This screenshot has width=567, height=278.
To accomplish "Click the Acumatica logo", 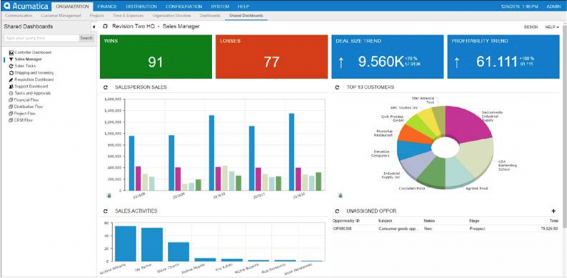I will pyautogui.click(x=25, y=6).
